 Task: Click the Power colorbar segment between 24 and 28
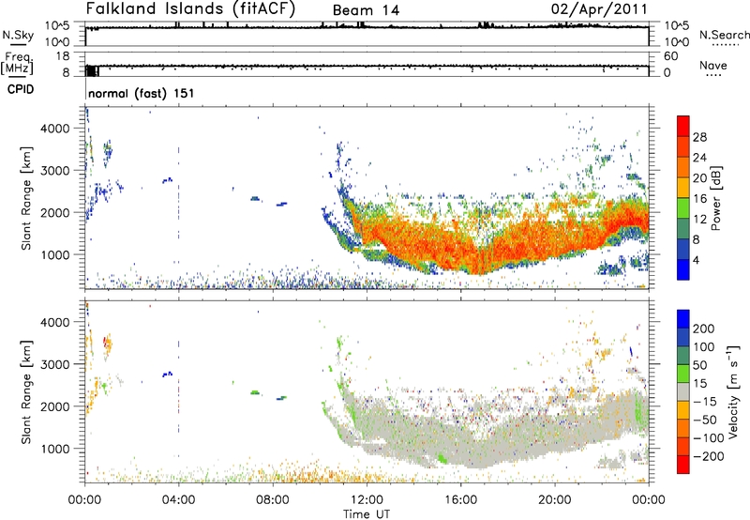683,147
